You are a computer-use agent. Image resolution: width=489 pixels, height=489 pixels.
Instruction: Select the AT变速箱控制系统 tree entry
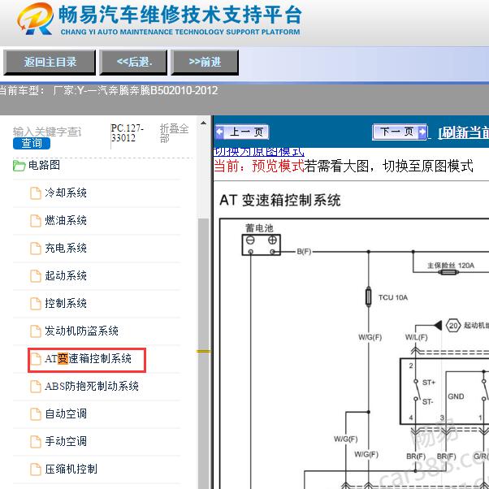tap(88, 359)
